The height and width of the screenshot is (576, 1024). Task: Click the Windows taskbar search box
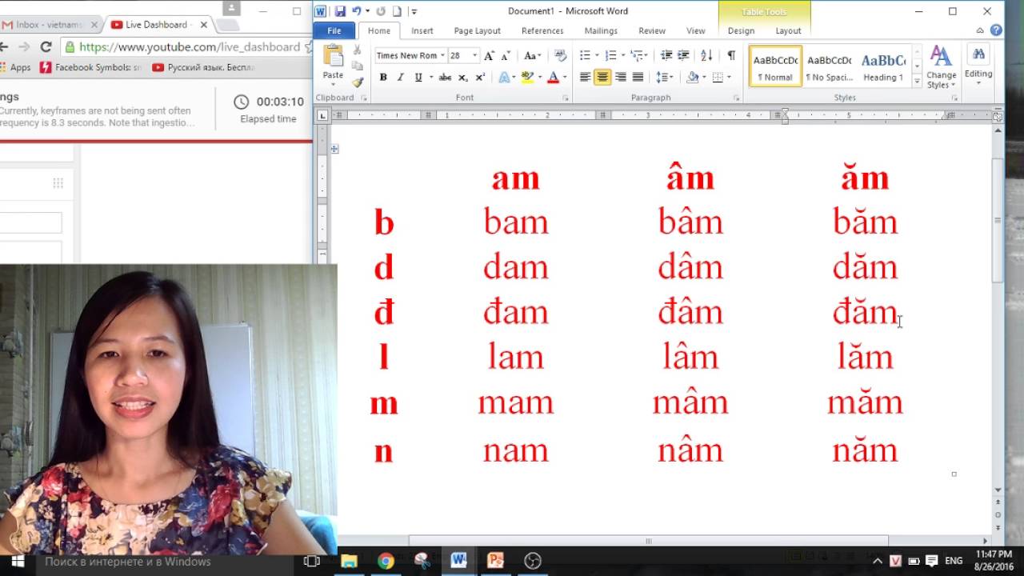[166, 561]
